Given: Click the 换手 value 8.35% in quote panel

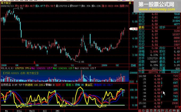Looking at the screenshot, I should point(154,65).
